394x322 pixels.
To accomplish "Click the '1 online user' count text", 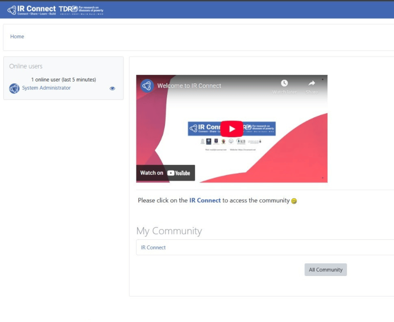I will (63, 80).
